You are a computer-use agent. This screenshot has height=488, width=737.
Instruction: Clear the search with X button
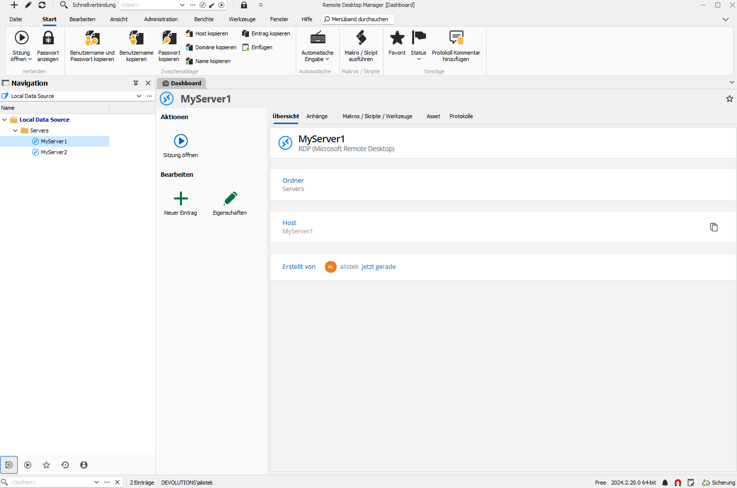click(x=117, y=482)
